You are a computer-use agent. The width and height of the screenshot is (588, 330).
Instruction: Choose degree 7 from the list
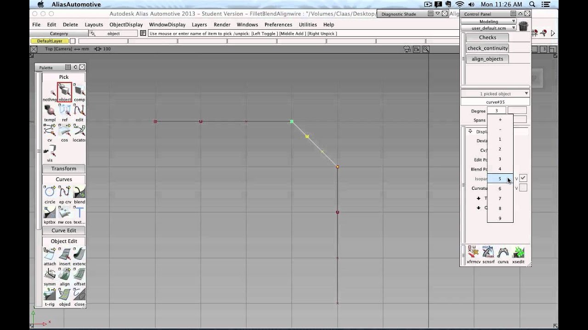click(x=500, y=198)
